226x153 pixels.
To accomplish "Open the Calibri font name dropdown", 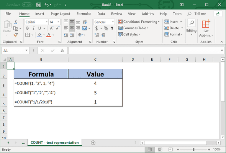I will click(47, 22).
